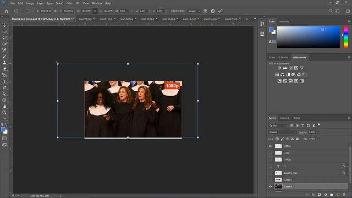Open the Fill slider dropdown arrow
This screenshot has height=198, width=352.
318,139
